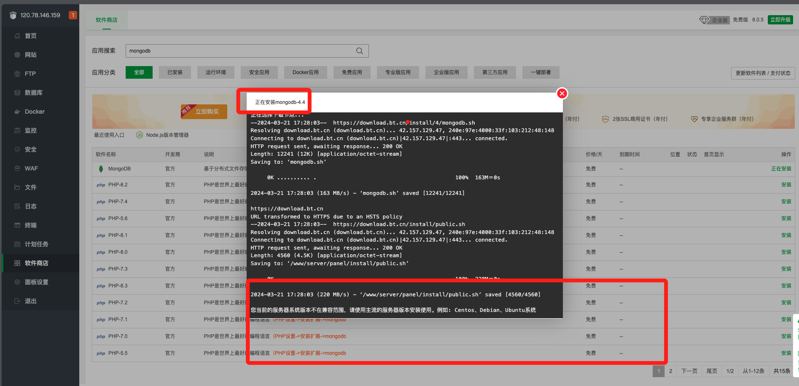Click the 文件 folder icon in sidebar
This screenshot has width=799, height=386.
click(17, 187)
